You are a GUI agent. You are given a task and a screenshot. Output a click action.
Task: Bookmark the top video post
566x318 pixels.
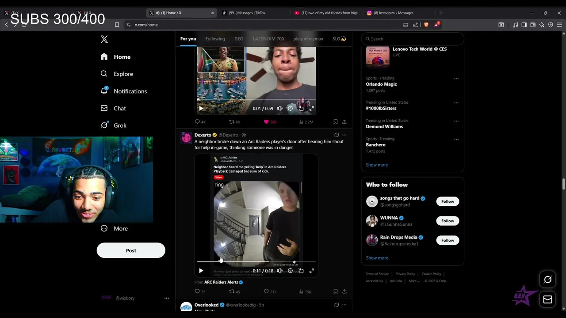coord(335,122)
